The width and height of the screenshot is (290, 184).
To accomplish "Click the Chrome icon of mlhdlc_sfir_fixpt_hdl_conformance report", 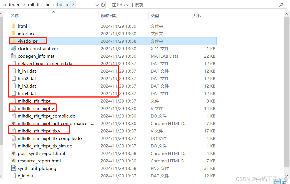I will [14, 123].
